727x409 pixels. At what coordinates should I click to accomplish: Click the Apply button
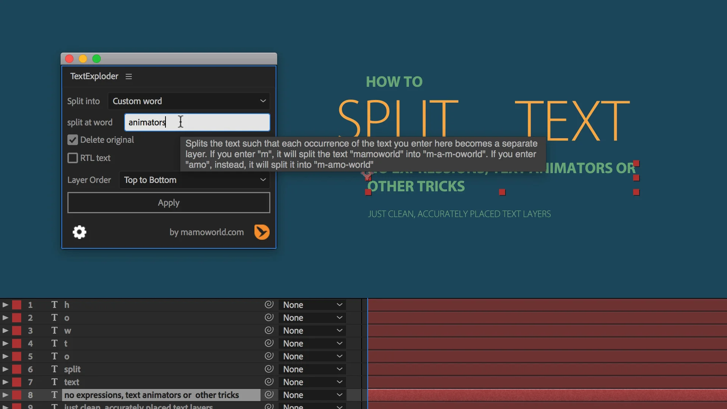169,203
